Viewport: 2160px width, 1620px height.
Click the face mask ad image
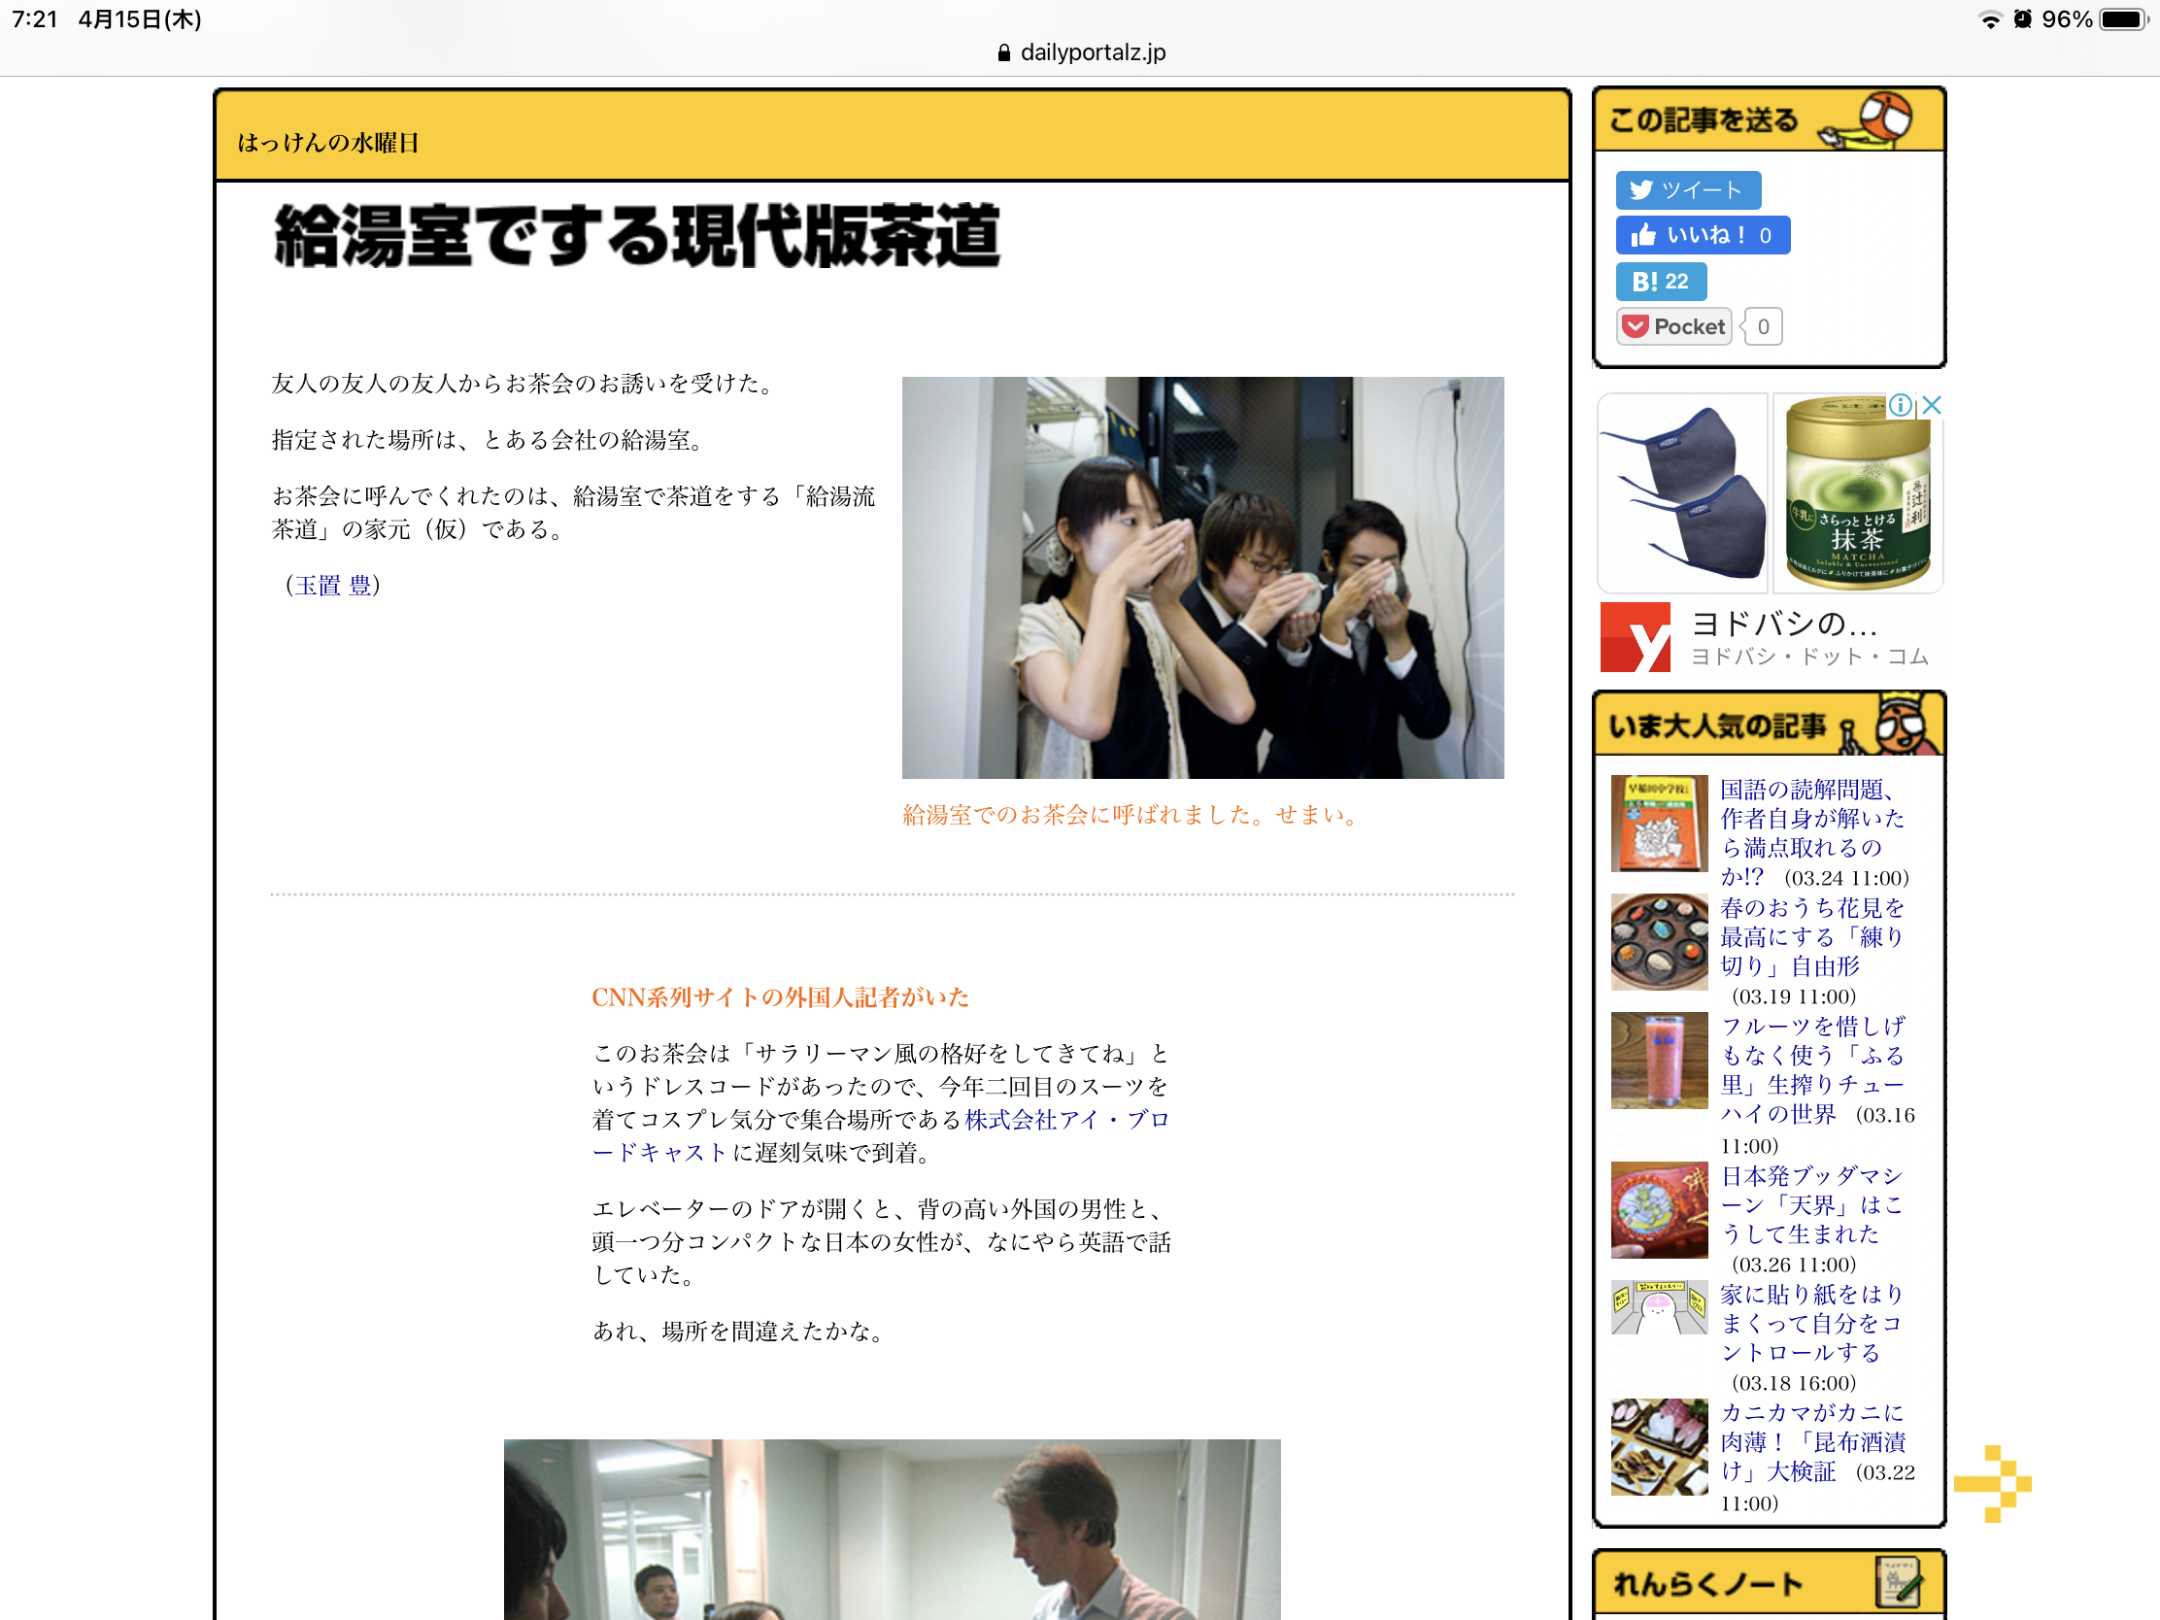(x=1682, y=493)
